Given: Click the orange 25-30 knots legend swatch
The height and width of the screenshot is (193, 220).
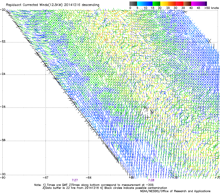Looking at the screenshot, I should (x=172, y=4).
